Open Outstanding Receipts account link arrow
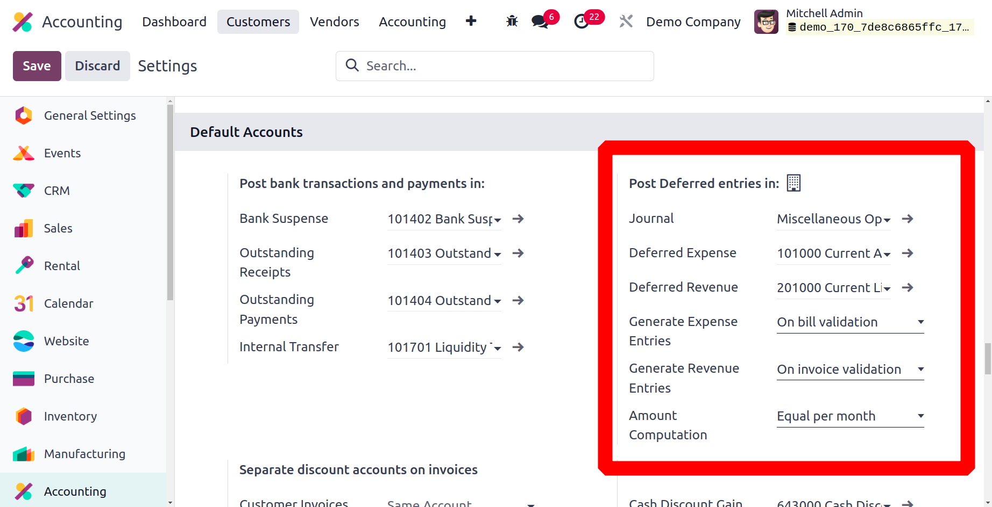 tap(518, 253)
